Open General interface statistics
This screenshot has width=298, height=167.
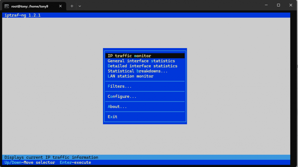pyautogui.click(x=145, y=61)
